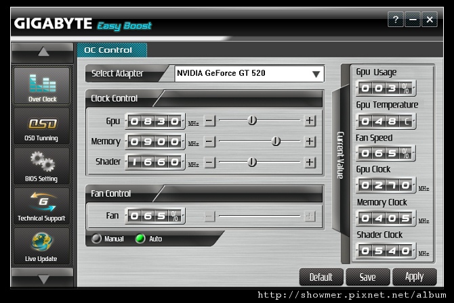Screen dimensions: 454x303
Task: Click the Fan Speed 065% readout
Action: 386,153
